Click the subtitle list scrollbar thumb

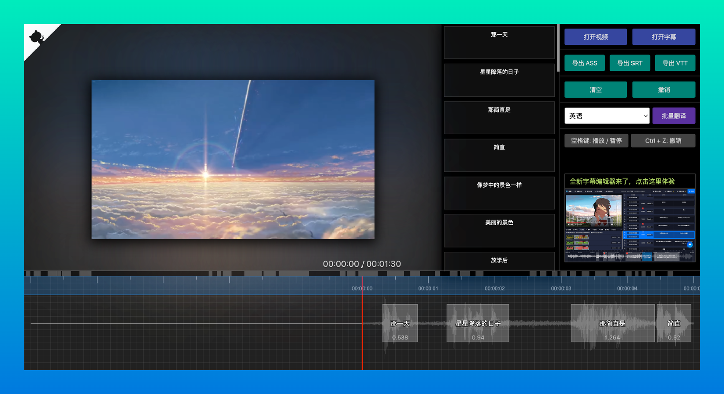click(x=558, y=48)
